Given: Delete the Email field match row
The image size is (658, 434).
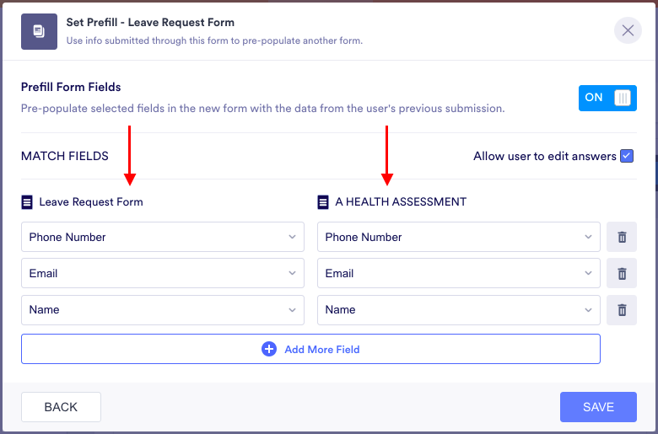Looking at the screenshot, I should [622, 274].
